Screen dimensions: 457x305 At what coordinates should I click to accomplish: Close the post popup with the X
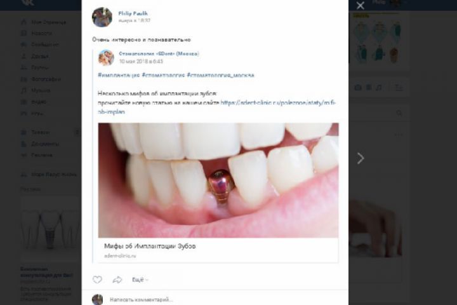coord(361,5)
